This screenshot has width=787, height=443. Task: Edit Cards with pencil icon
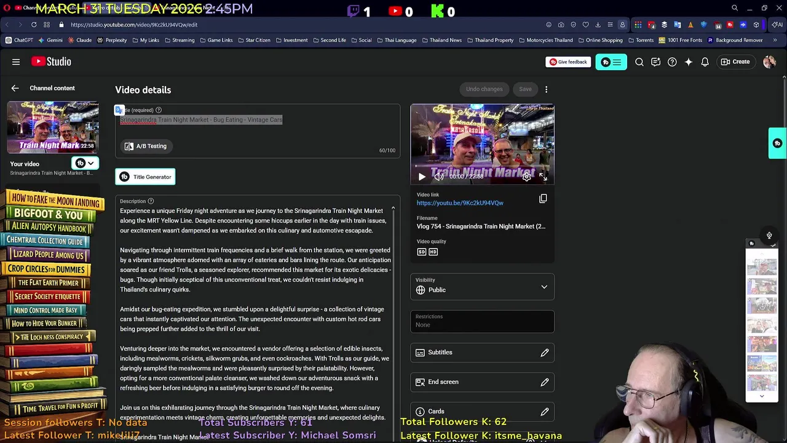pyautogui.click(x=545, y=412)
